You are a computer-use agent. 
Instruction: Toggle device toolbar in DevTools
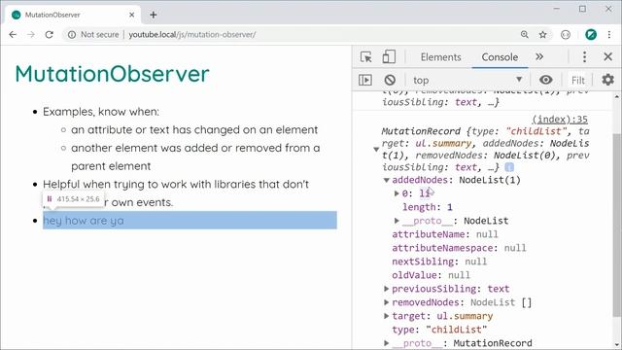tap(389, 57)
